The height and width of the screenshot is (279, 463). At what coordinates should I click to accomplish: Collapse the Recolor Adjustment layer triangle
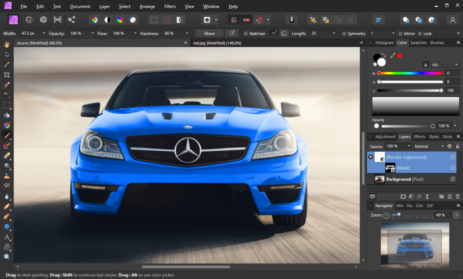tap(370, 157)
